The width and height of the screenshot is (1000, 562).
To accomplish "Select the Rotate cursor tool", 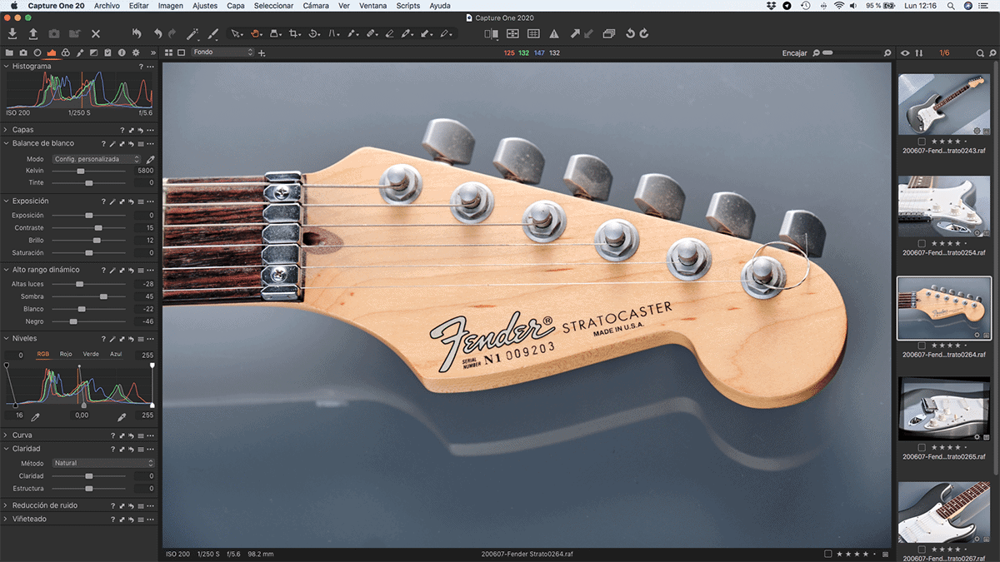I will click(314, 34).
